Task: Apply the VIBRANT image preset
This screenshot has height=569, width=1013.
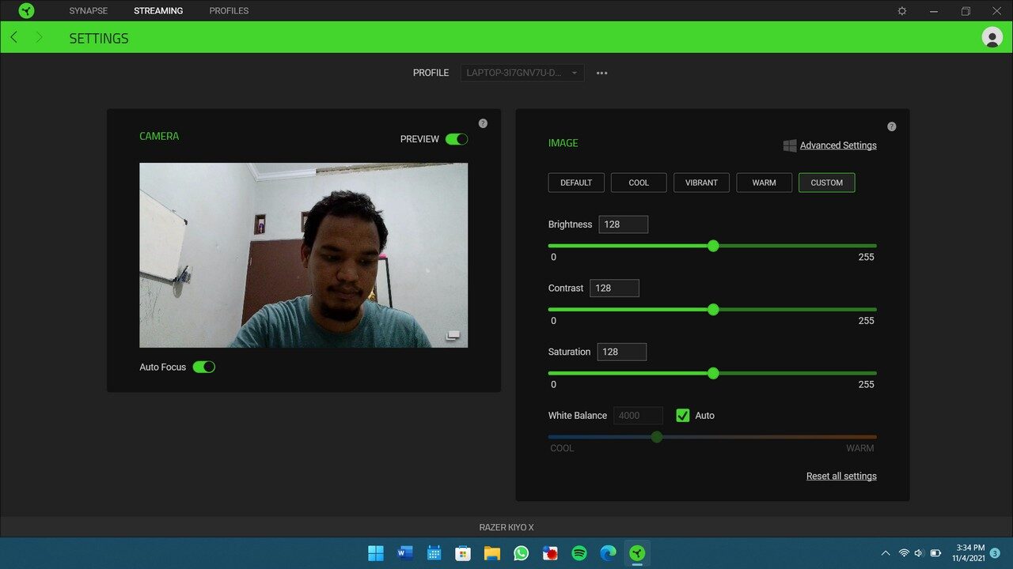Action: (701, 183)
